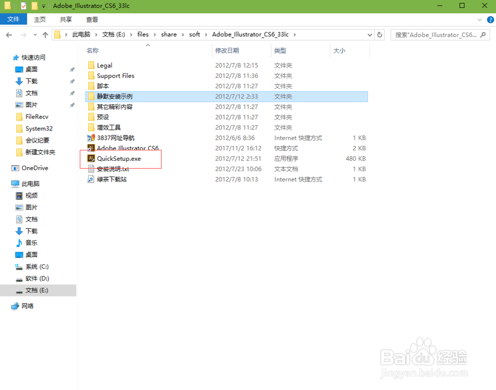The width and height of the screenshot is (496, 390).
Task: Sort by the 大小 column header
Action: [x=339, y=51]
